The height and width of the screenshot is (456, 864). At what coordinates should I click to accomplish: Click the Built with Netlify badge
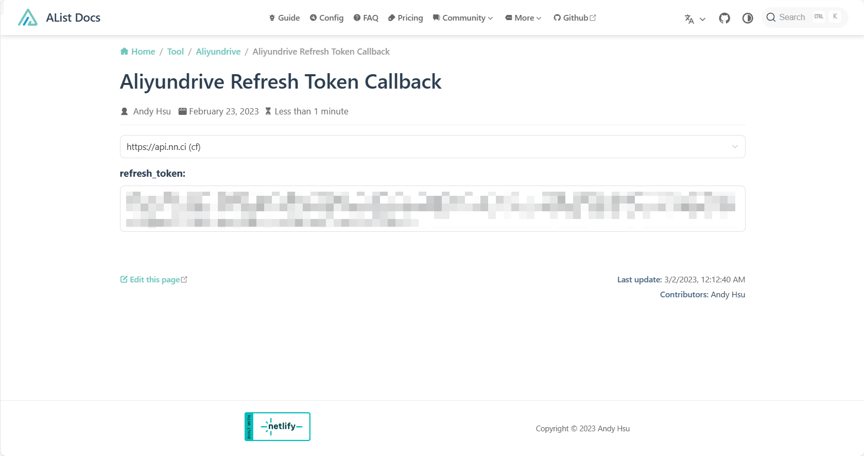pyautogui.click(x=278, y=427)
